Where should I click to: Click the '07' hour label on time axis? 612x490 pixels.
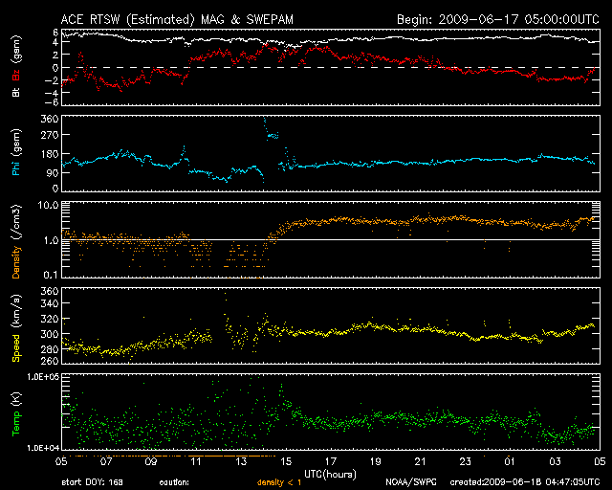[106, 462]
